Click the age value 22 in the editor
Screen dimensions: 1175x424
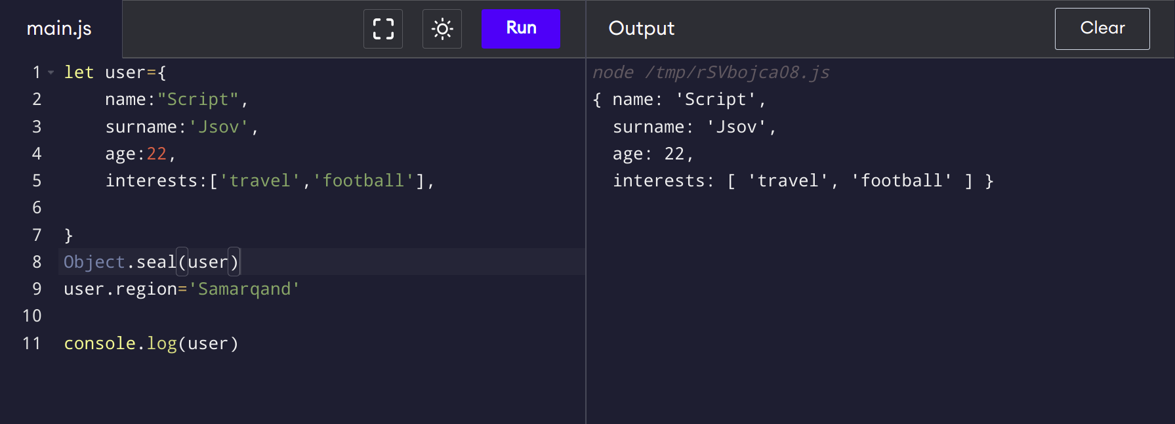pos(156,154)
